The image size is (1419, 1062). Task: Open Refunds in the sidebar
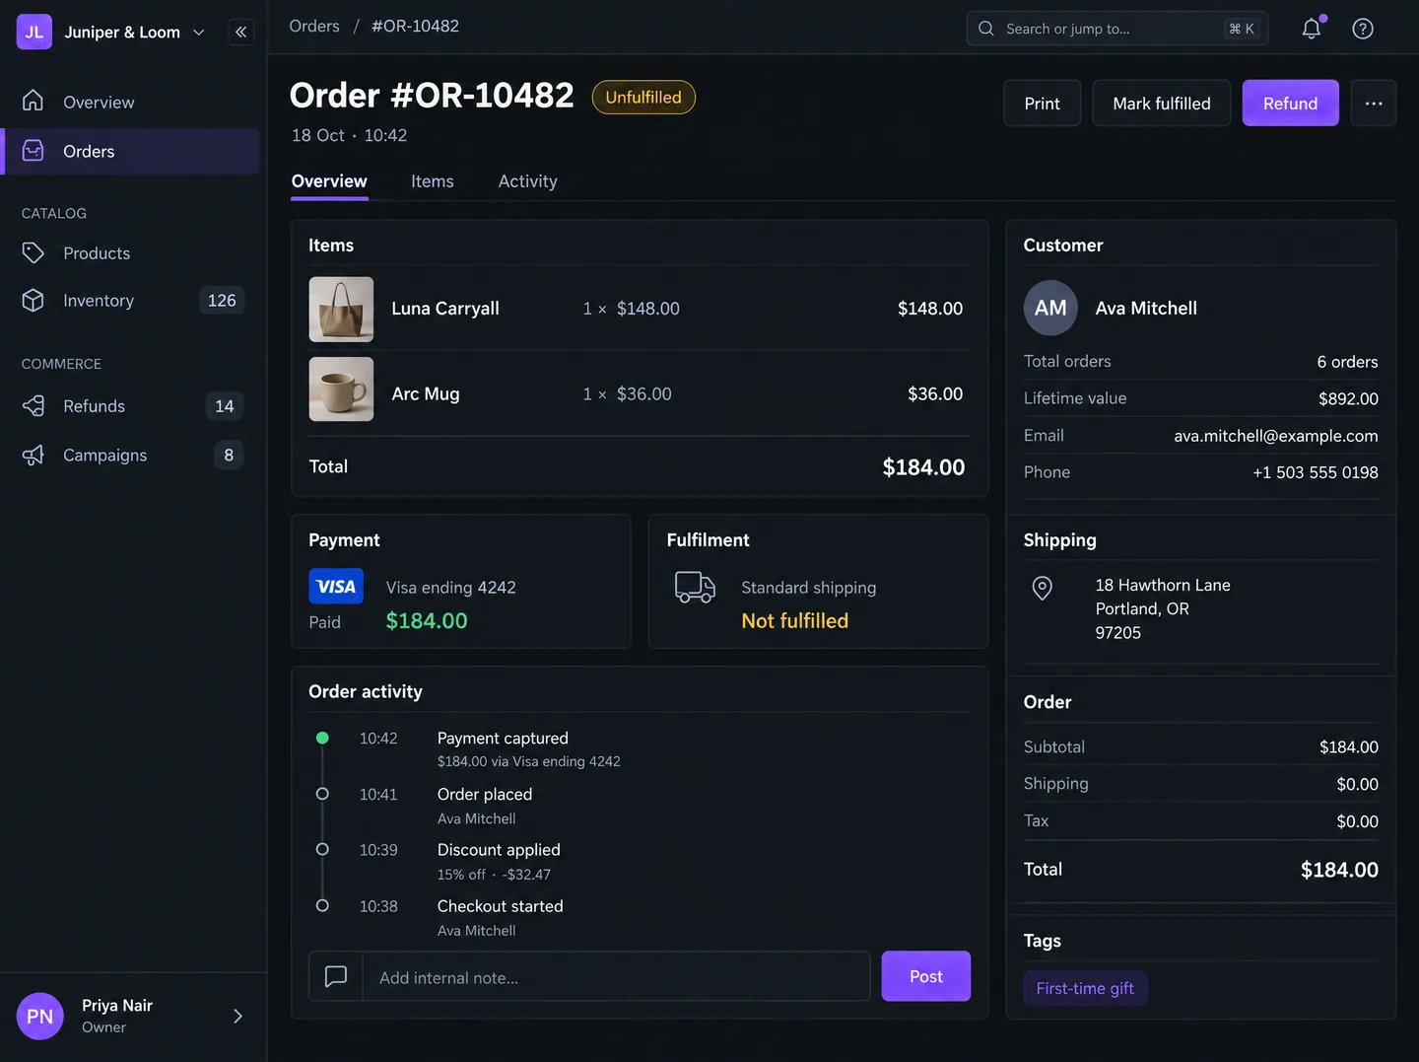coord(132,405)
